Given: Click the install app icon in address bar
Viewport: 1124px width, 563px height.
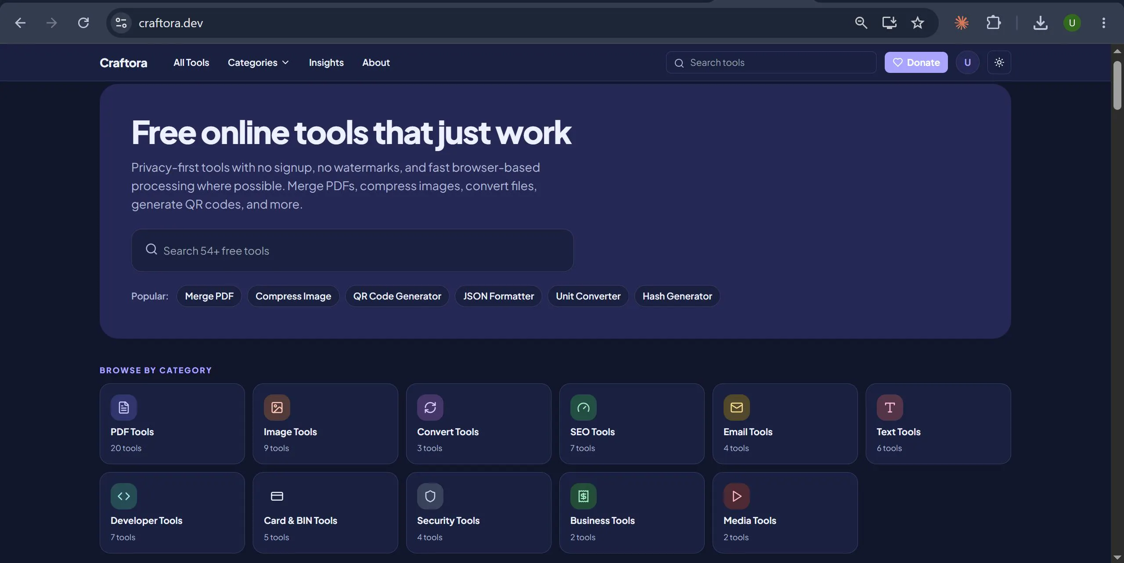Looking at the screenshot, I should (x=889, y=23).
